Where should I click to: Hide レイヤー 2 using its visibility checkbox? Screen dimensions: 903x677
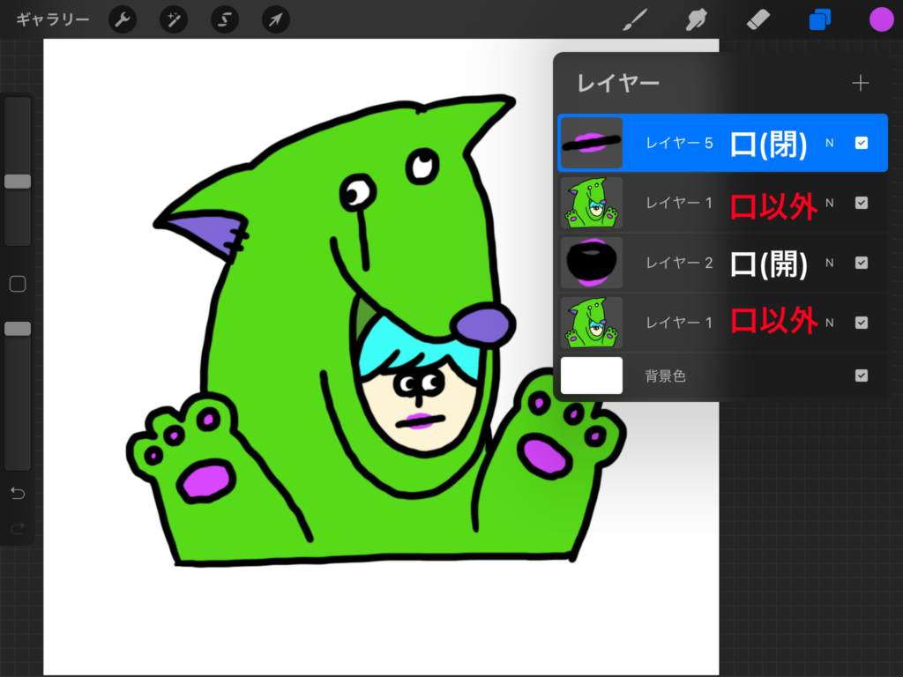[x=862, y=263]
